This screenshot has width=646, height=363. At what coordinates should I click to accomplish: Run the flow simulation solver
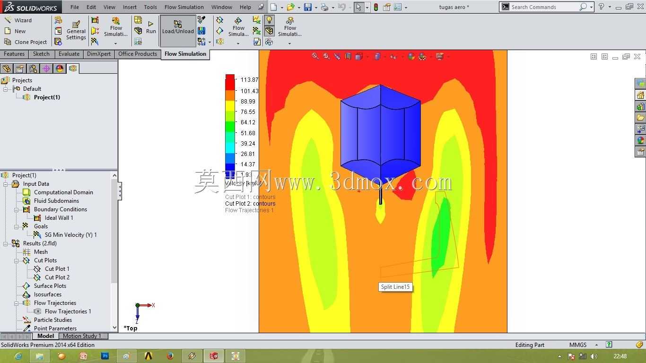(151, 27)
